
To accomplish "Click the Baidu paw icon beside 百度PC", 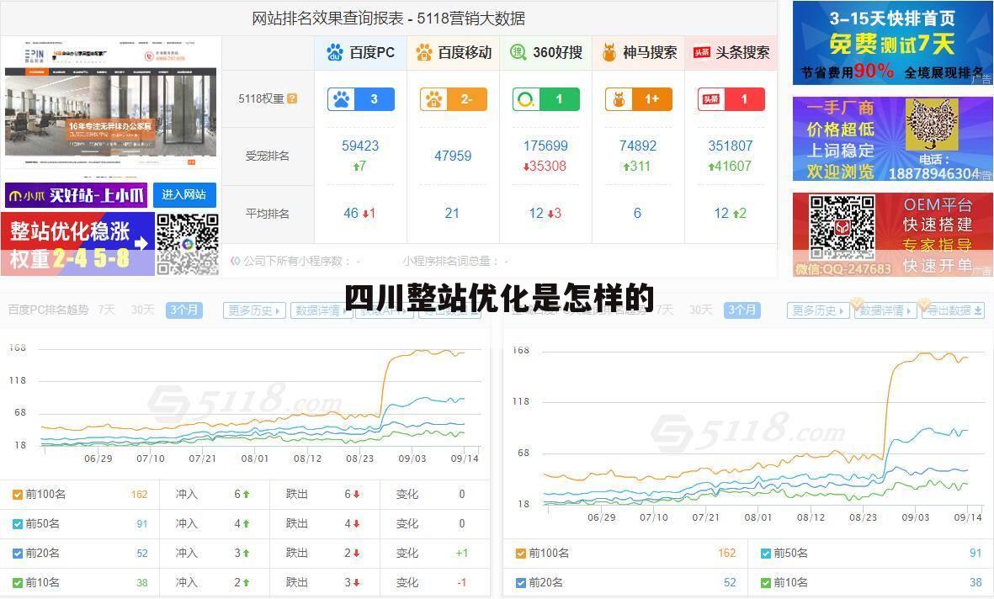I will coord(335,53).
